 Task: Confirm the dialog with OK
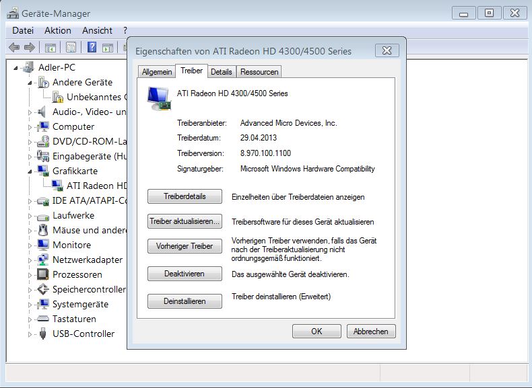click(317, 331)
